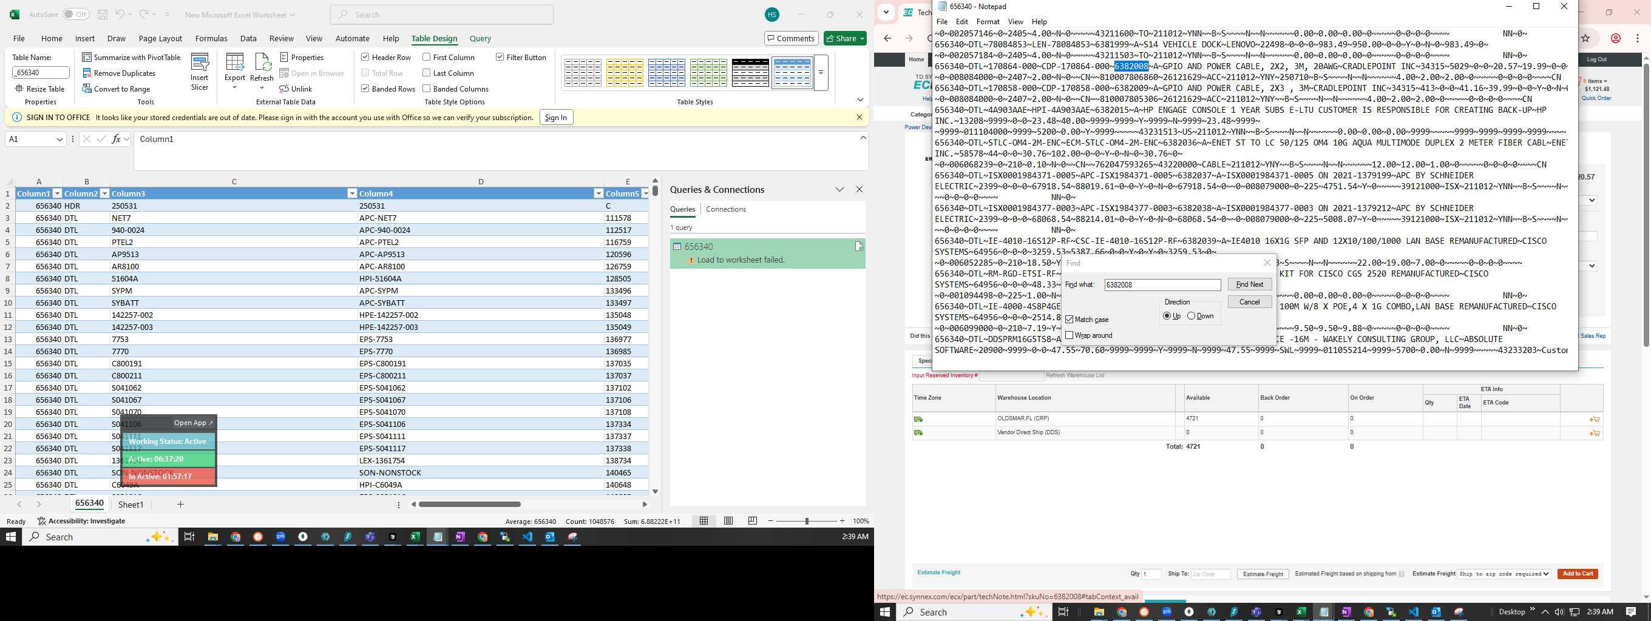This screenshot has width=1651, height=621.
Task: Click Convert to Range tool
Action: (x=116, y=89)
